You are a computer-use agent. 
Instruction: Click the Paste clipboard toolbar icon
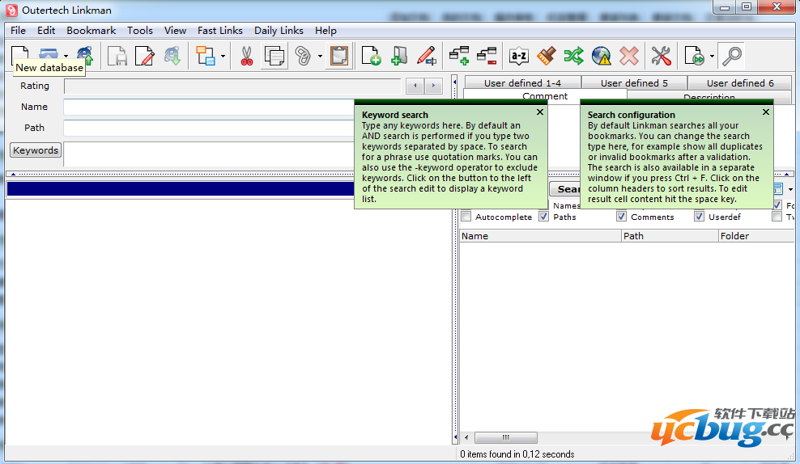[x=338, y=56]
